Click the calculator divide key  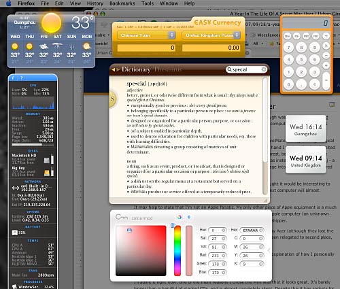coord(326,36)
